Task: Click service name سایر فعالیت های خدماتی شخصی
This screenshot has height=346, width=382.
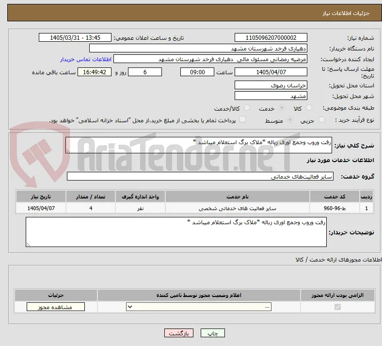Action: pos(237,208)
